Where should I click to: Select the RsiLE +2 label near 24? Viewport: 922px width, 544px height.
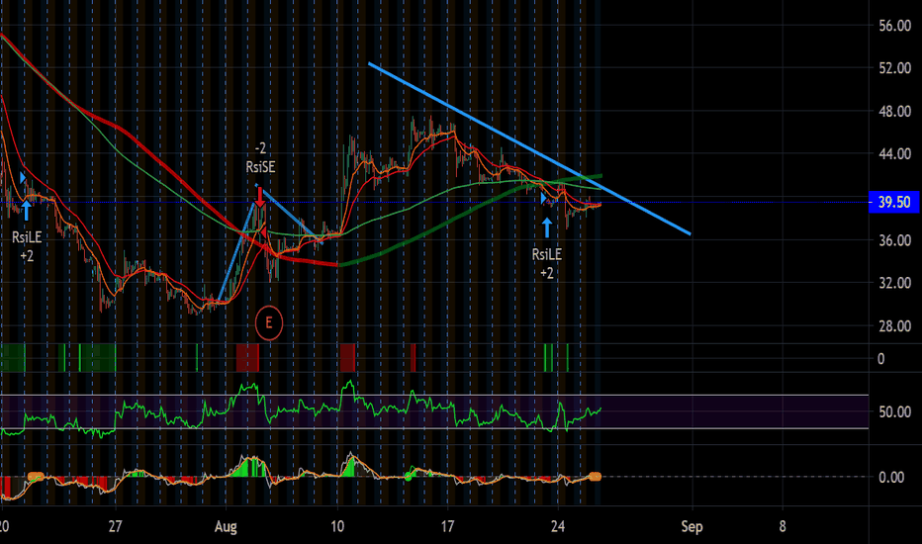pyautogui.click(x=547, y=263)
